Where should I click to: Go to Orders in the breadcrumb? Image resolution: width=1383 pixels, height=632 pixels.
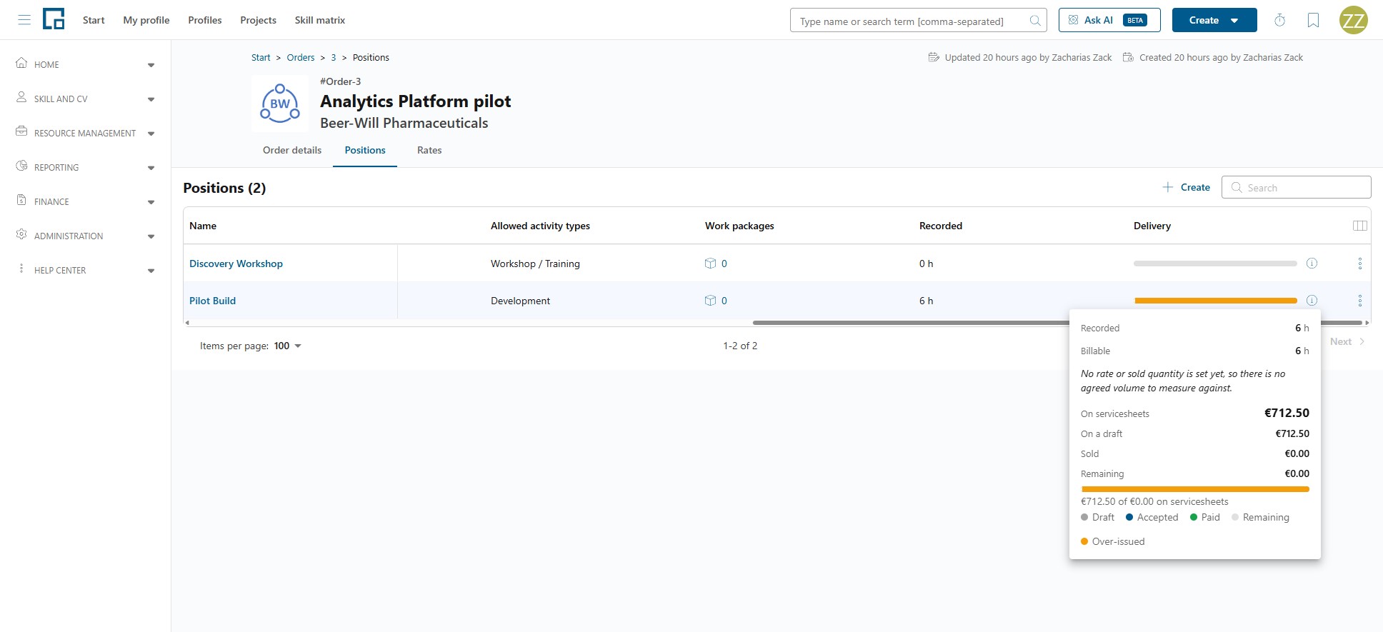pos(301,57)
